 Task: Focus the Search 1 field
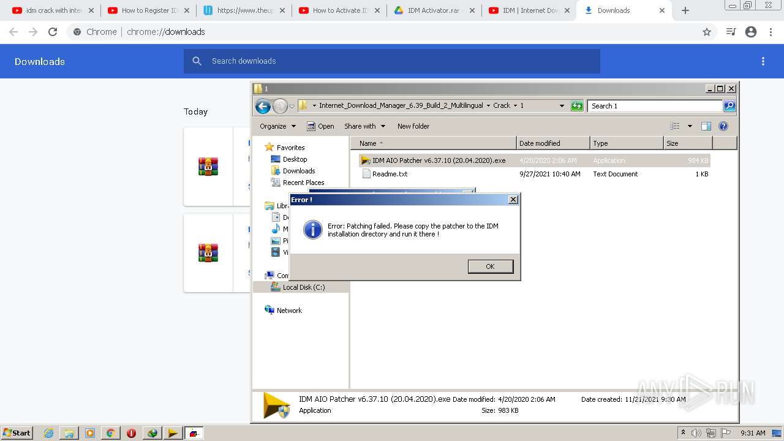click(655, 106)
